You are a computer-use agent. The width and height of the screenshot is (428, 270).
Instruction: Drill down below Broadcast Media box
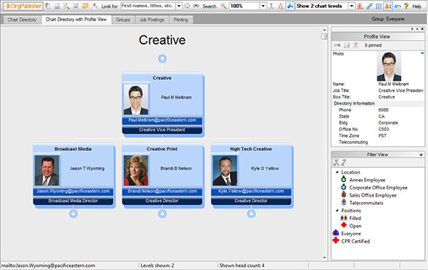pos(73,214)
